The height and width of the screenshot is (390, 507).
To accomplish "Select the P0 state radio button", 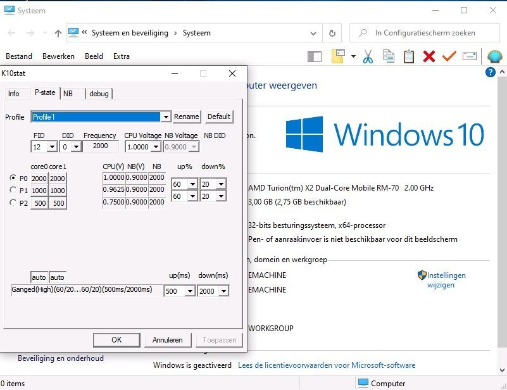I will (13, 177).
